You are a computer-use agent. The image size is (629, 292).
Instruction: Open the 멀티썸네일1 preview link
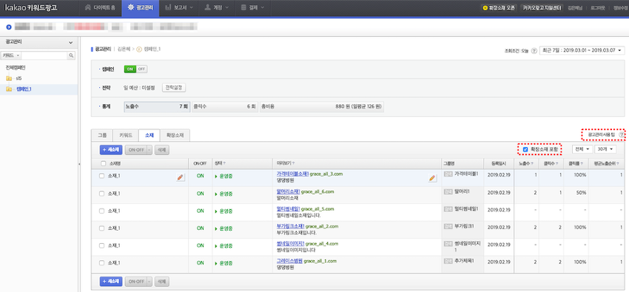tap(289, 209)
